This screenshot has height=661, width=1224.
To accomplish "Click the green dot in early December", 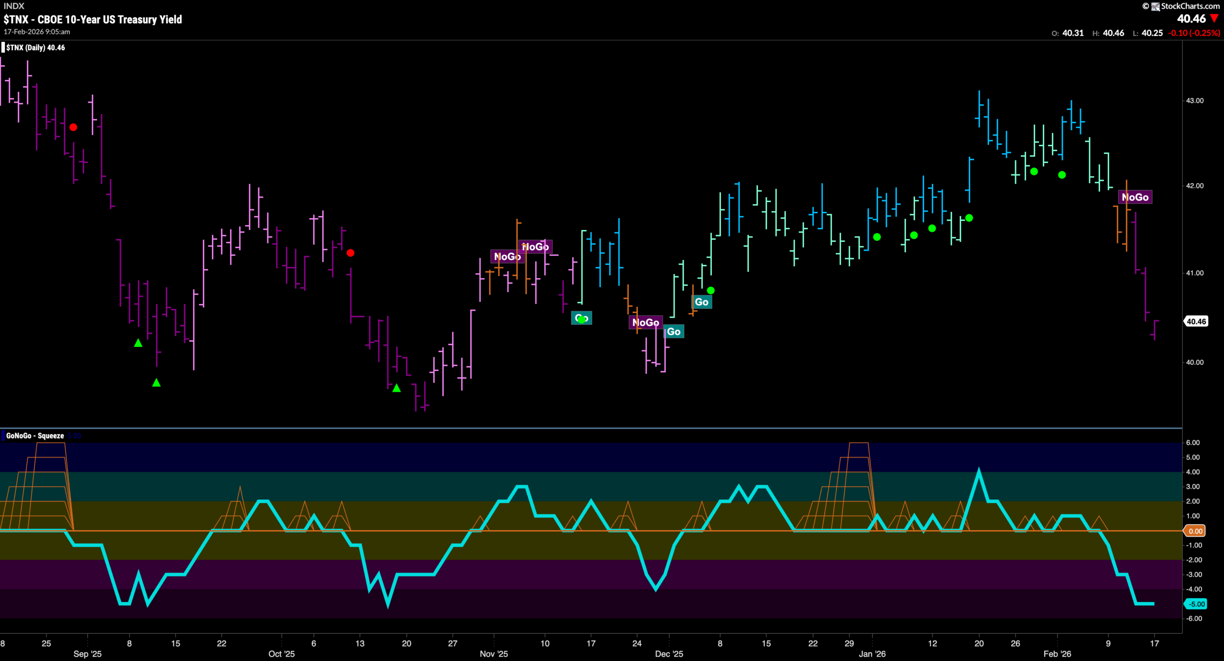I will coord(711,291).
